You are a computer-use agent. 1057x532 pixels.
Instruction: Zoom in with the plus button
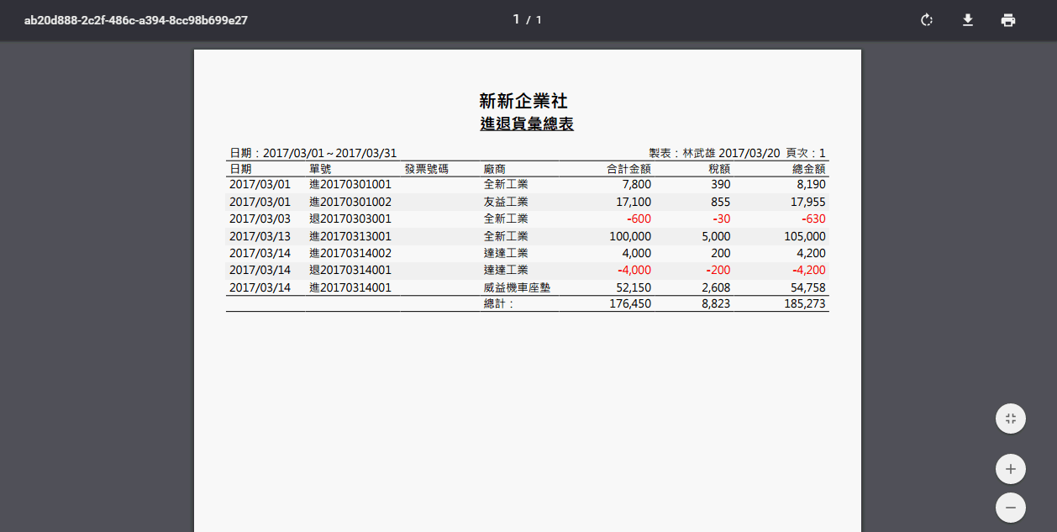1010,469
